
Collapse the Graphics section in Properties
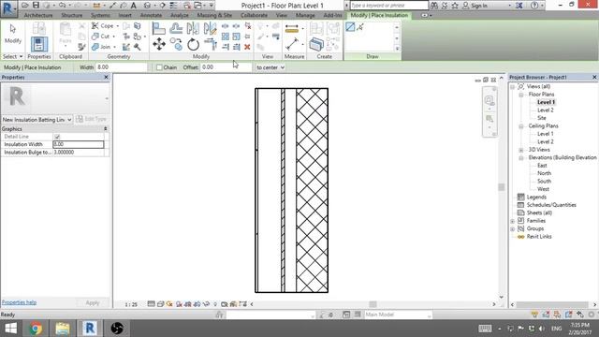coord(106,129)
